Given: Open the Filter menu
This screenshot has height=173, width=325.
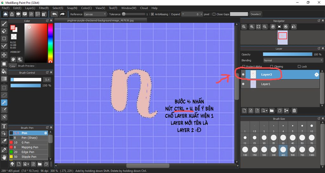Looking at the screenshot, I should pos(44,8).
